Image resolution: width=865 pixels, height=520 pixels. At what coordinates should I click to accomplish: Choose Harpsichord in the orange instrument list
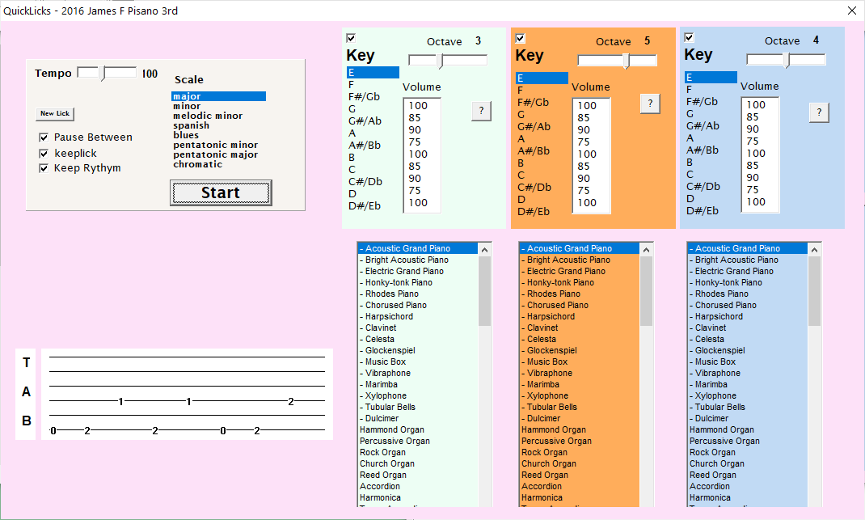click(580, 316)
